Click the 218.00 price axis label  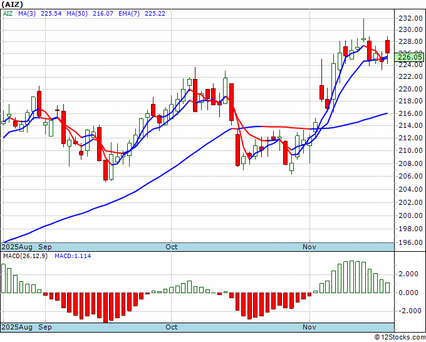click(x=410, y=101)
